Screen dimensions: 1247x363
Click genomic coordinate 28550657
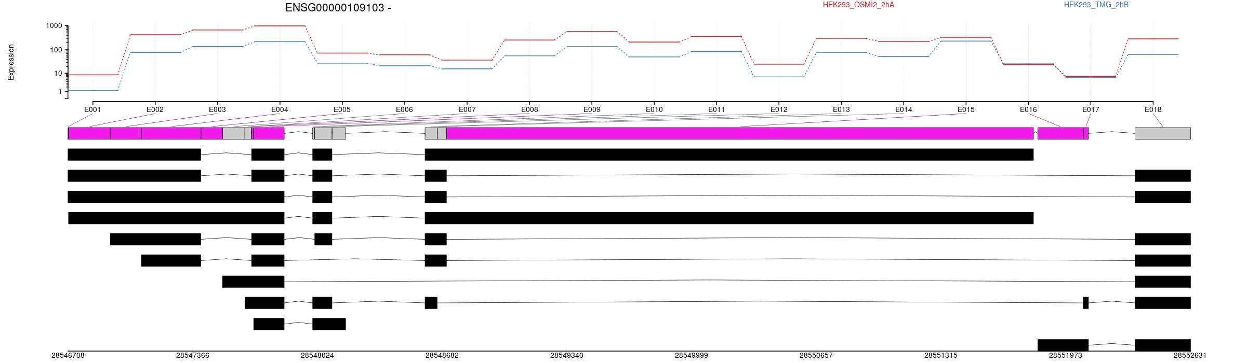(x=816, y=355)
